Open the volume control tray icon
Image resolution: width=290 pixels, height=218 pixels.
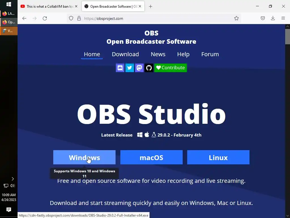[x=12, y=186]
